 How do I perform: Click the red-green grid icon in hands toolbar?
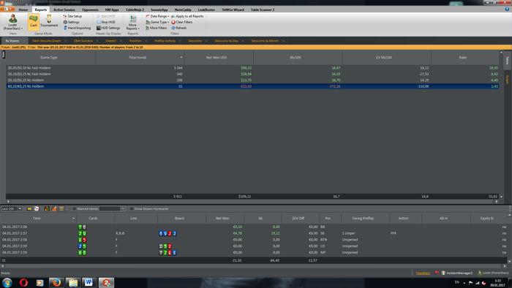47,209
